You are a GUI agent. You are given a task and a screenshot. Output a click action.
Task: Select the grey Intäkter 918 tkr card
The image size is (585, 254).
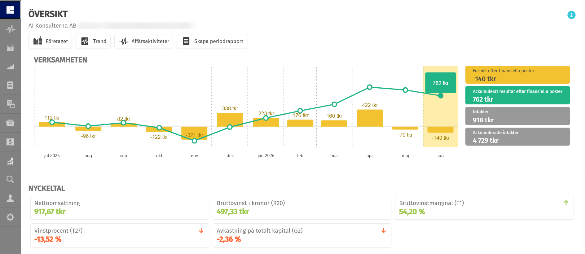pos(517,116)
